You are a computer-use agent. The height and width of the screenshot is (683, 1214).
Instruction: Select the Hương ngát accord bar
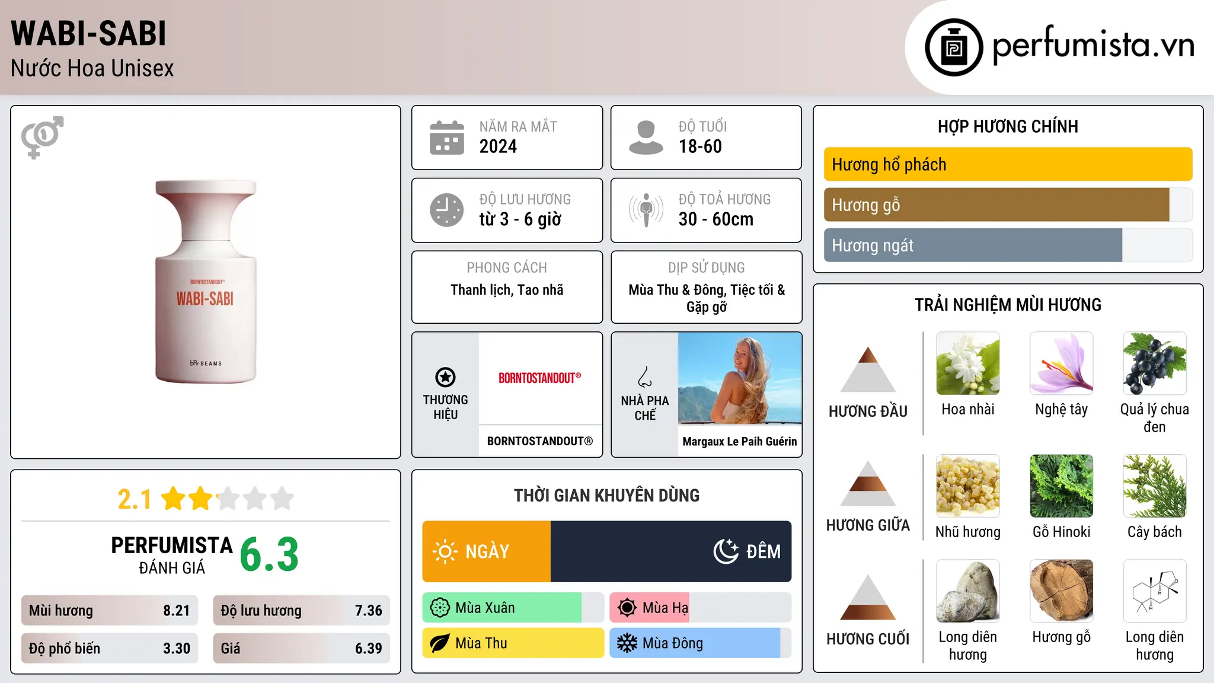tap(1008, 245)
